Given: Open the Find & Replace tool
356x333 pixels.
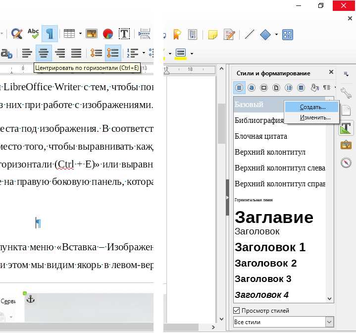Looking at the screenshot, I should point(17,34).
